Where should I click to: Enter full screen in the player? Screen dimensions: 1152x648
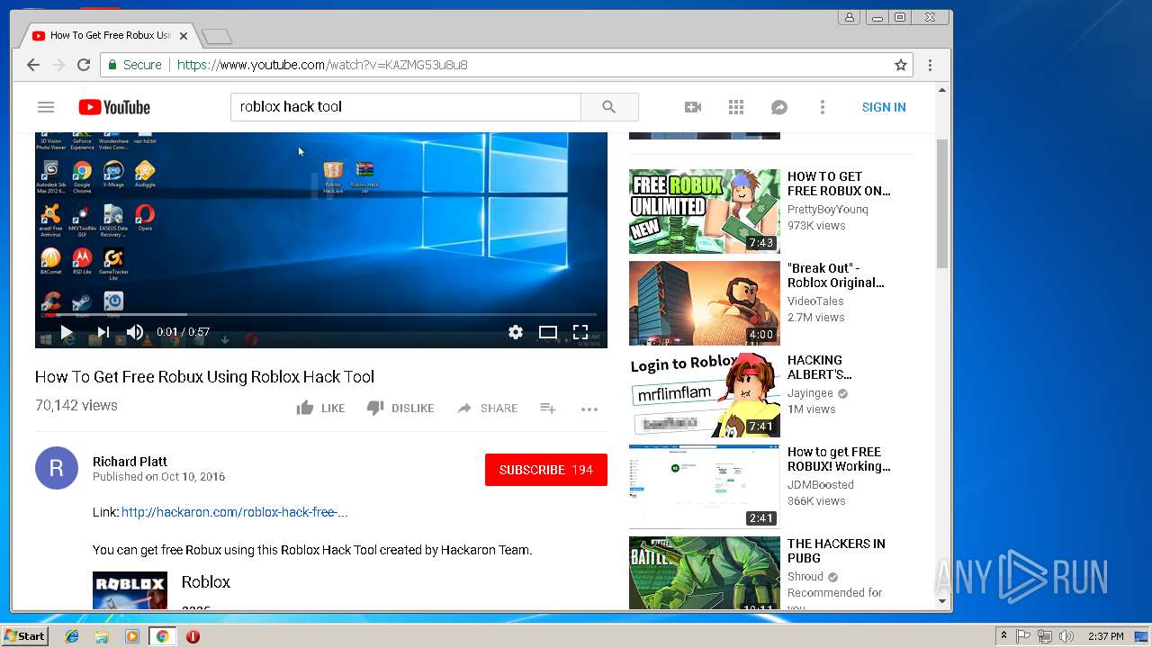tap(580, 332)
